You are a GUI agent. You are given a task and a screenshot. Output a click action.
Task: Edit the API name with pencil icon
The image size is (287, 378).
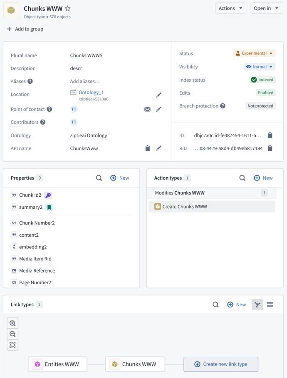(x=158, y=148)
